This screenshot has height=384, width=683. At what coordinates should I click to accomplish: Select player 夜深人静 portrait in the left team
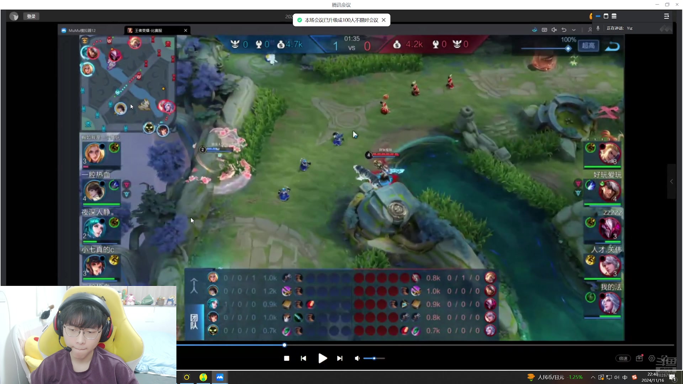95,228
